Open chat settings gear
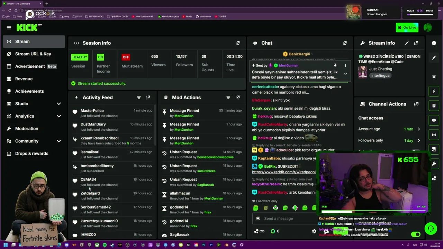443x249 pixels. (x=314, y=231)
